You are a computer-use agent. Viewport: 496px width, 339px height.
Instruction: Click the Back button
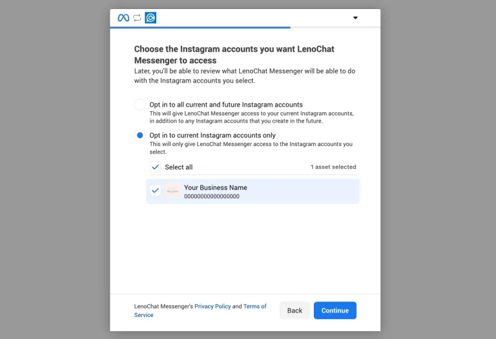tap(294, 311)
